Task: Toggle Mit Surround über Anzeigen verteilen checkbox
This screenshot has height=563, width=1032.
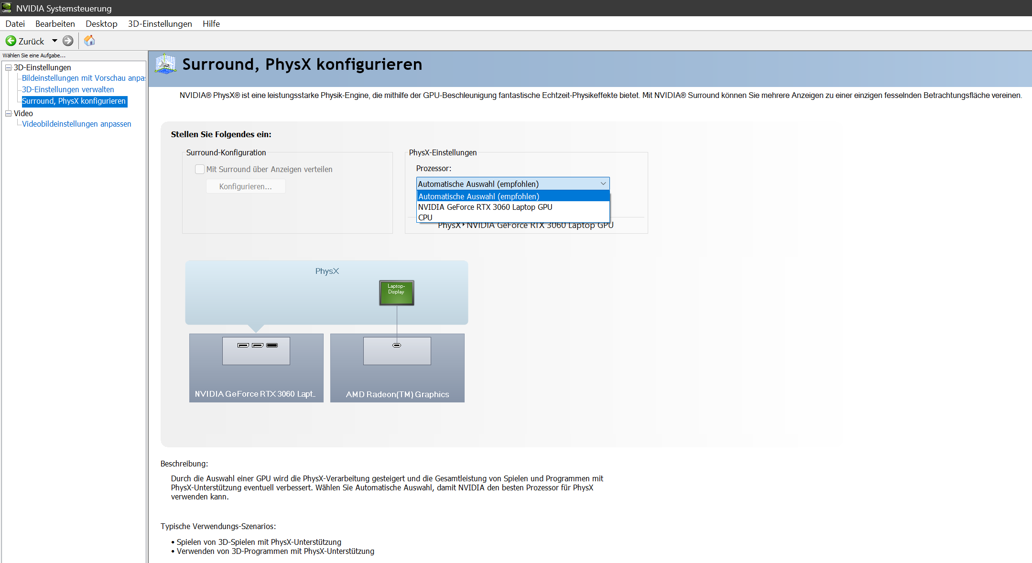Action: coord(200,169)
